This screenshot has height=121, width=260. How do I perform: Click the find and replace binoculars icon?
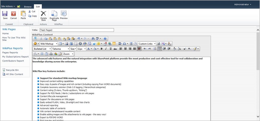coord(93,39)
